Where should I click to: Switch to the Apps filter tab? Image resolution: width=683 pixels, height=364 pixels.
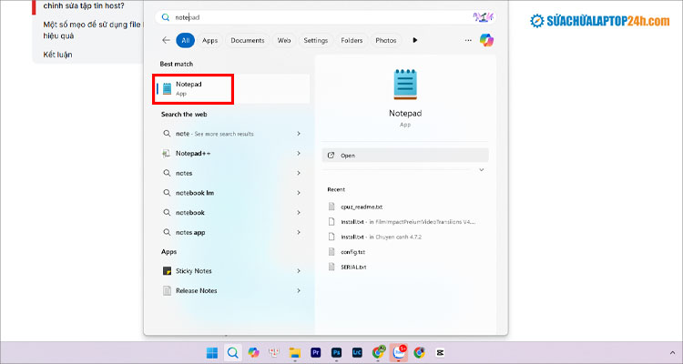[x=209, y=40]
